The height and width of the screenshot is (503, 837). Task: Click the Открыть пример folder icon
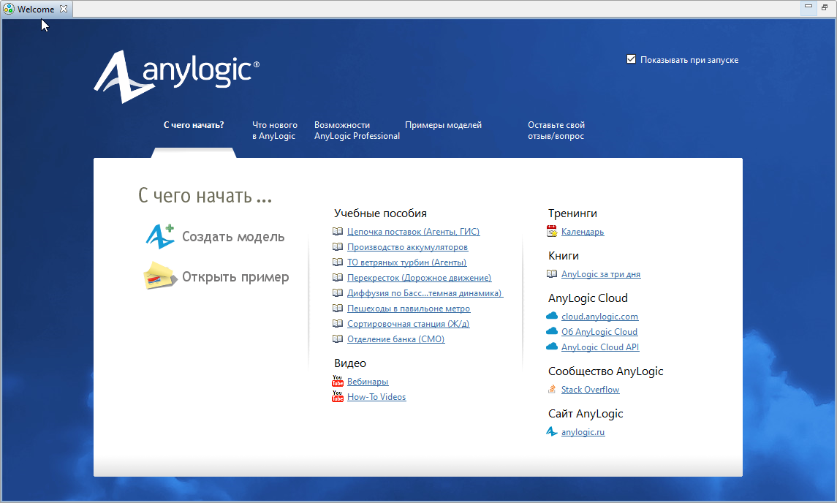point(160,276)
